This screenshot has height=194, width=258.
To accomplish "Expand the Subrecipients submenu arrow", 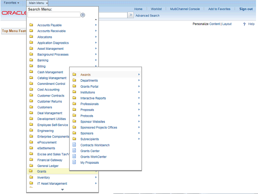I will 139,139.
